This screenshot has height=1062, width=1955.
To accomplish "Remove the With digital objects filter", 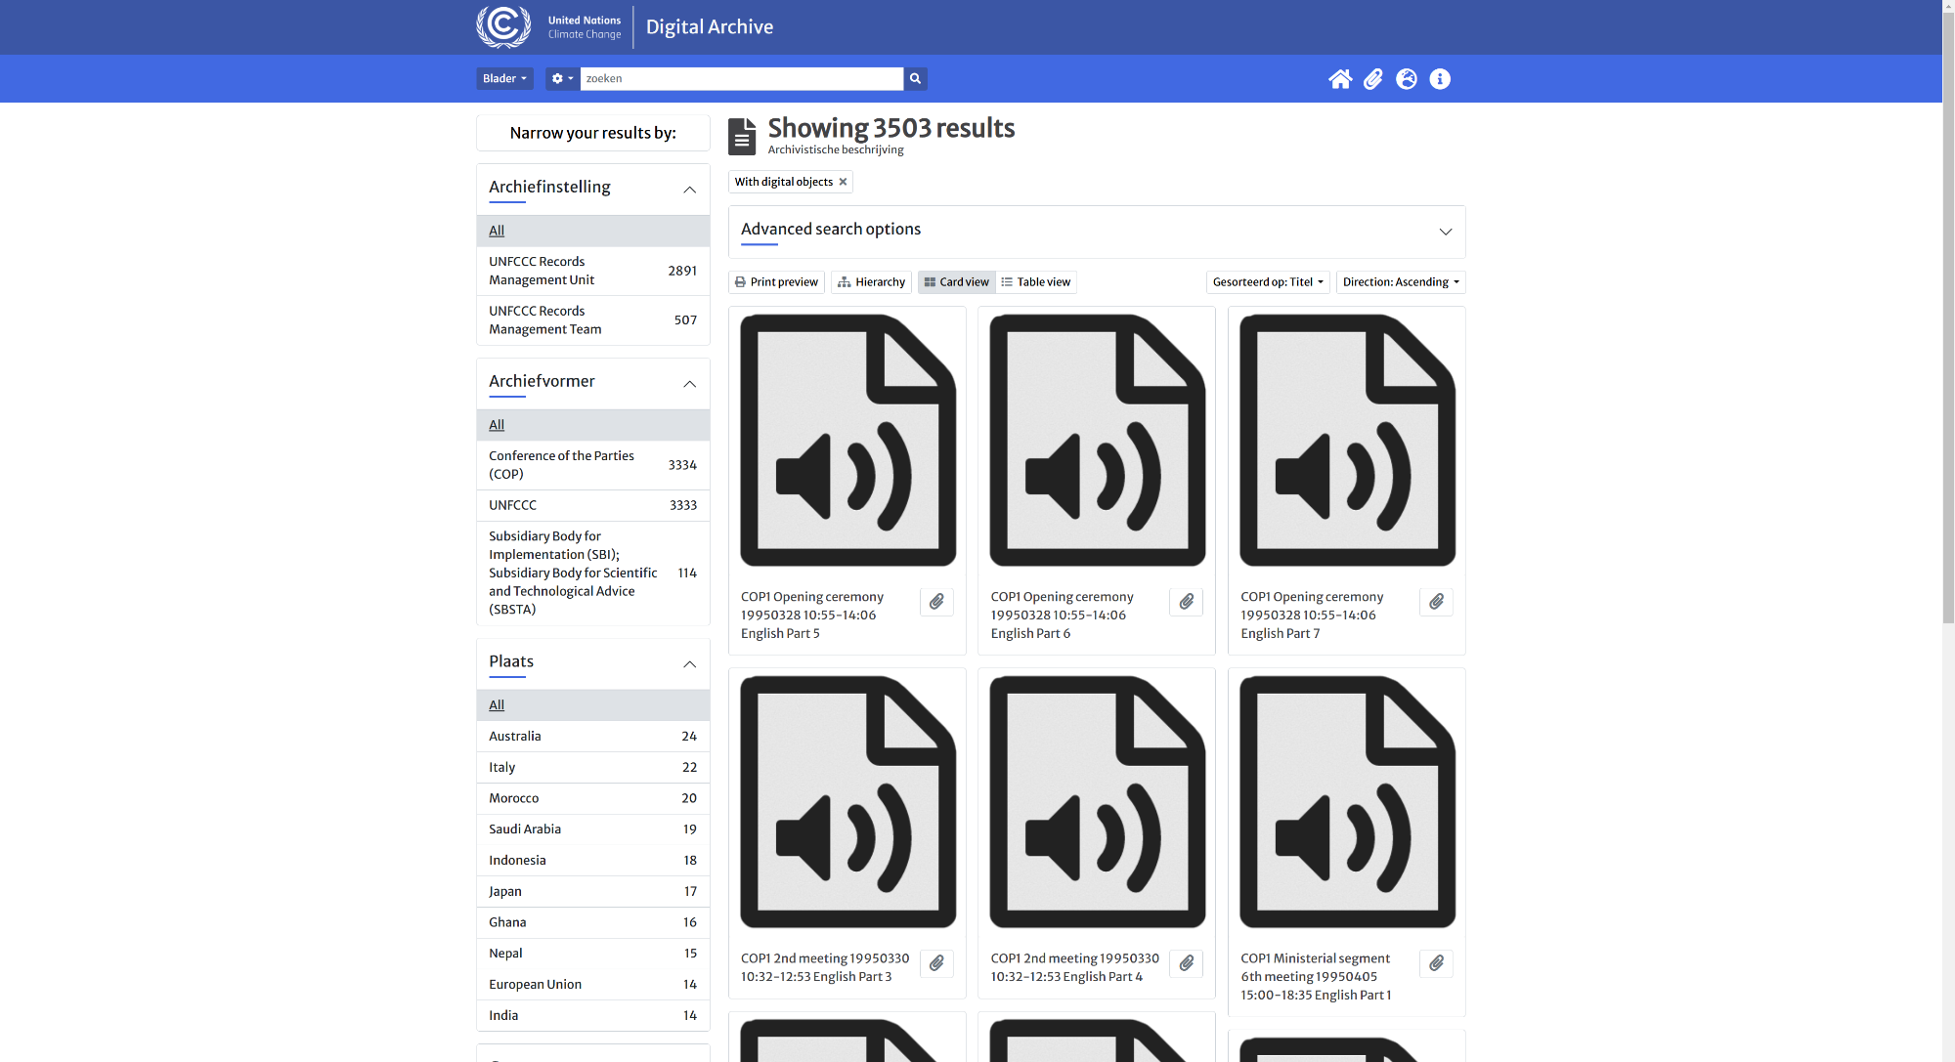I will click(x=843, y=182).
